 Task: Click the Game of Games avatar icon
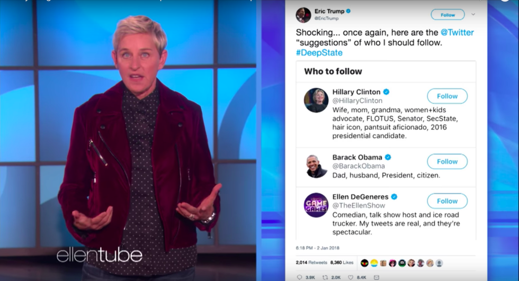point(316,205)
